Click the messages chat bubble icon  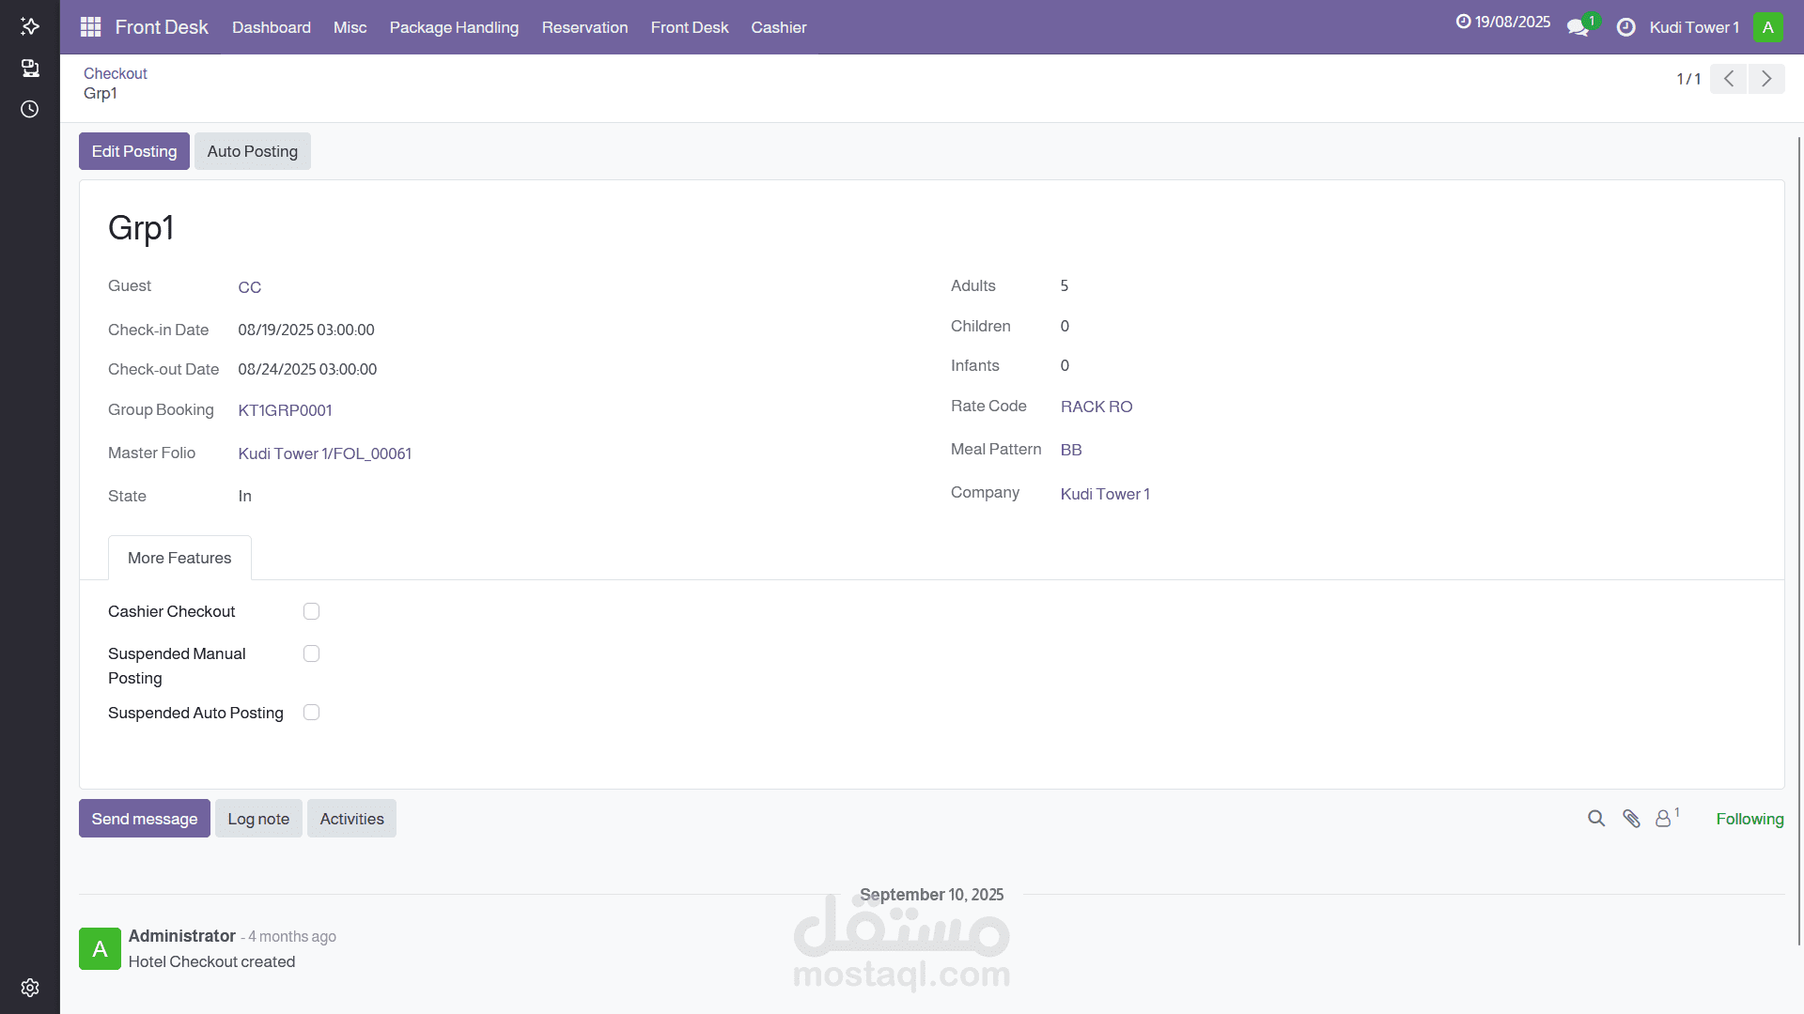click(1577, 28)
